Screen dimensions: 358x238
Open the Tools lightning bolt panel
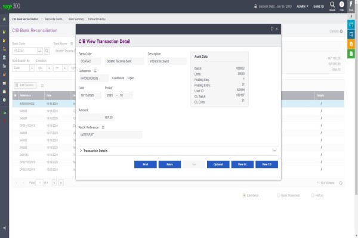(351, 6)
